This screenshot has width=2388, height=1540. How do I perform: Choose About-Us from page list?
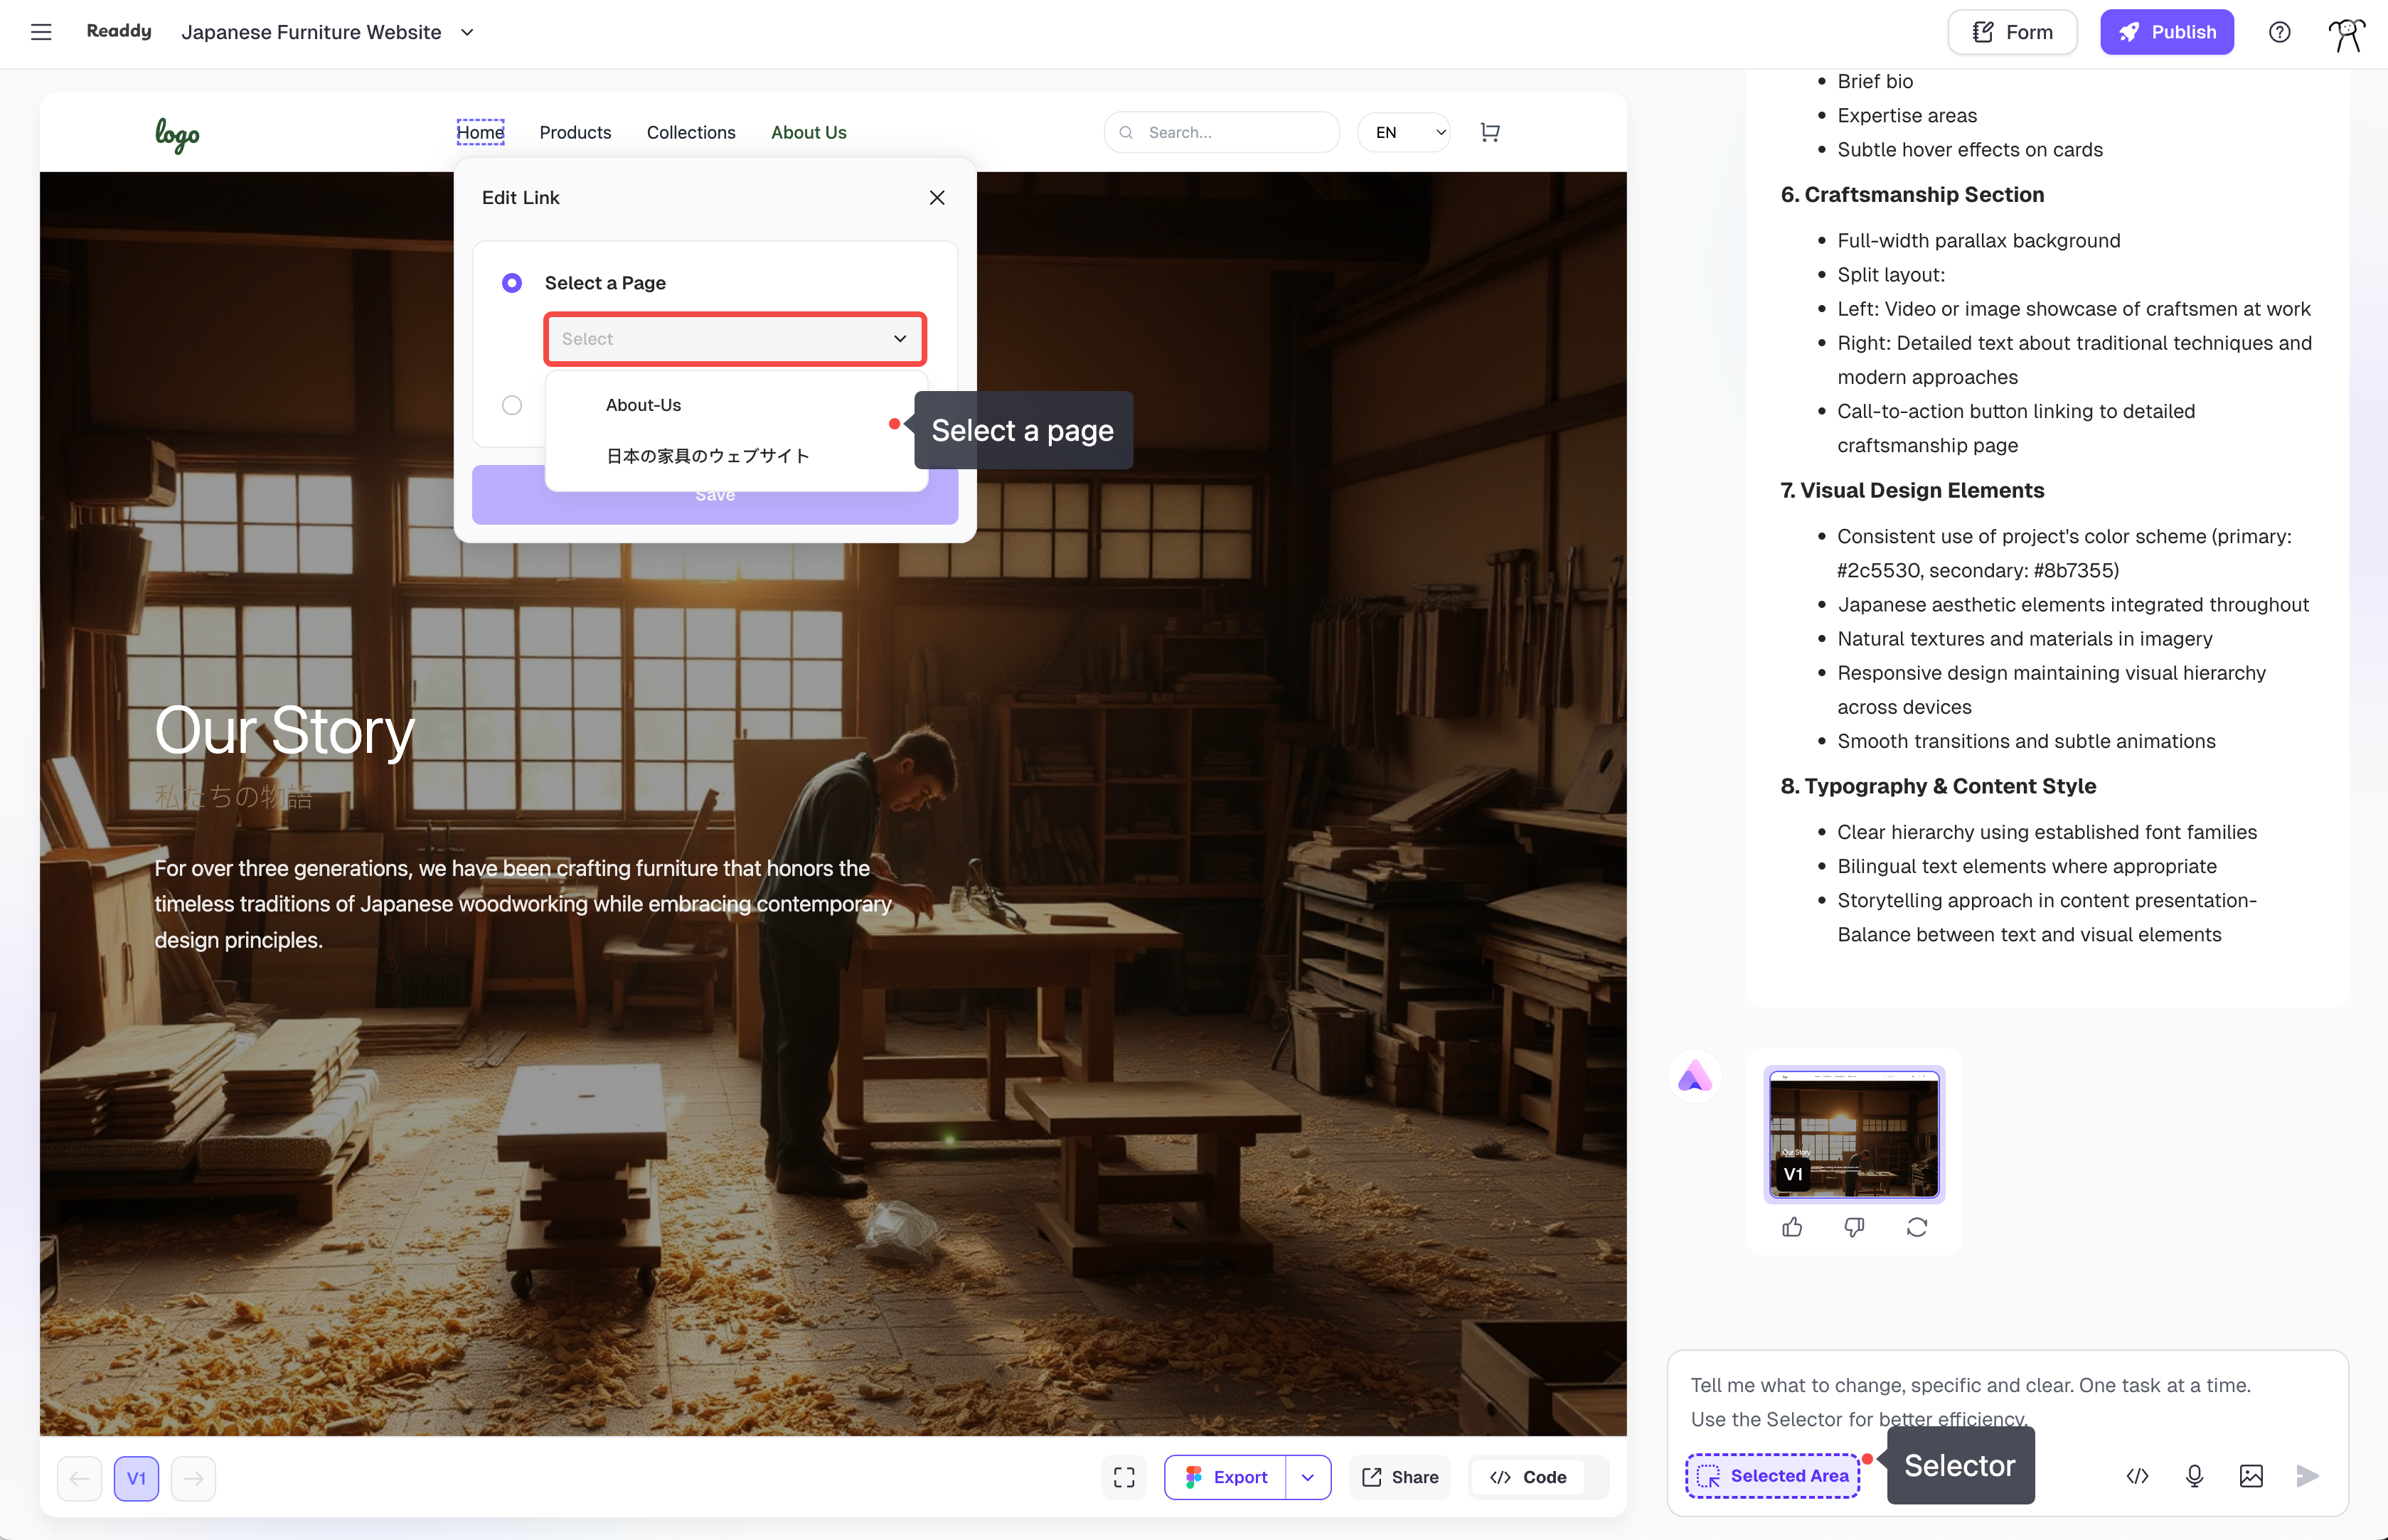click(x=643, y=405)
